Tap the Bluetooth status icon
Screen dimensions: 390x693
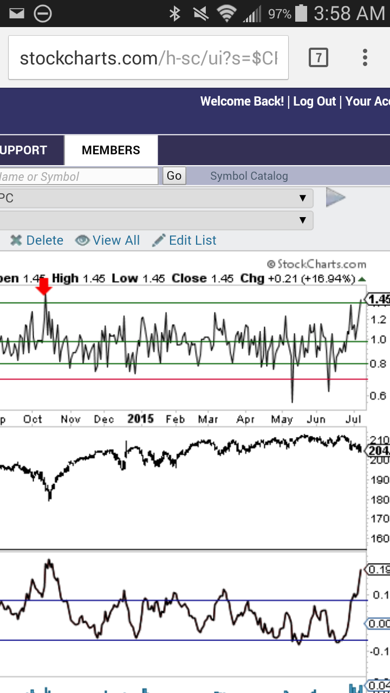(175, 14)
